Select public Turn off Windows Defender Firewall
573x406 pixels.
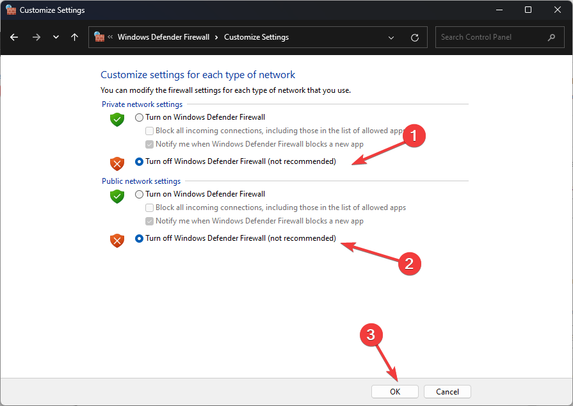[139, 239]
